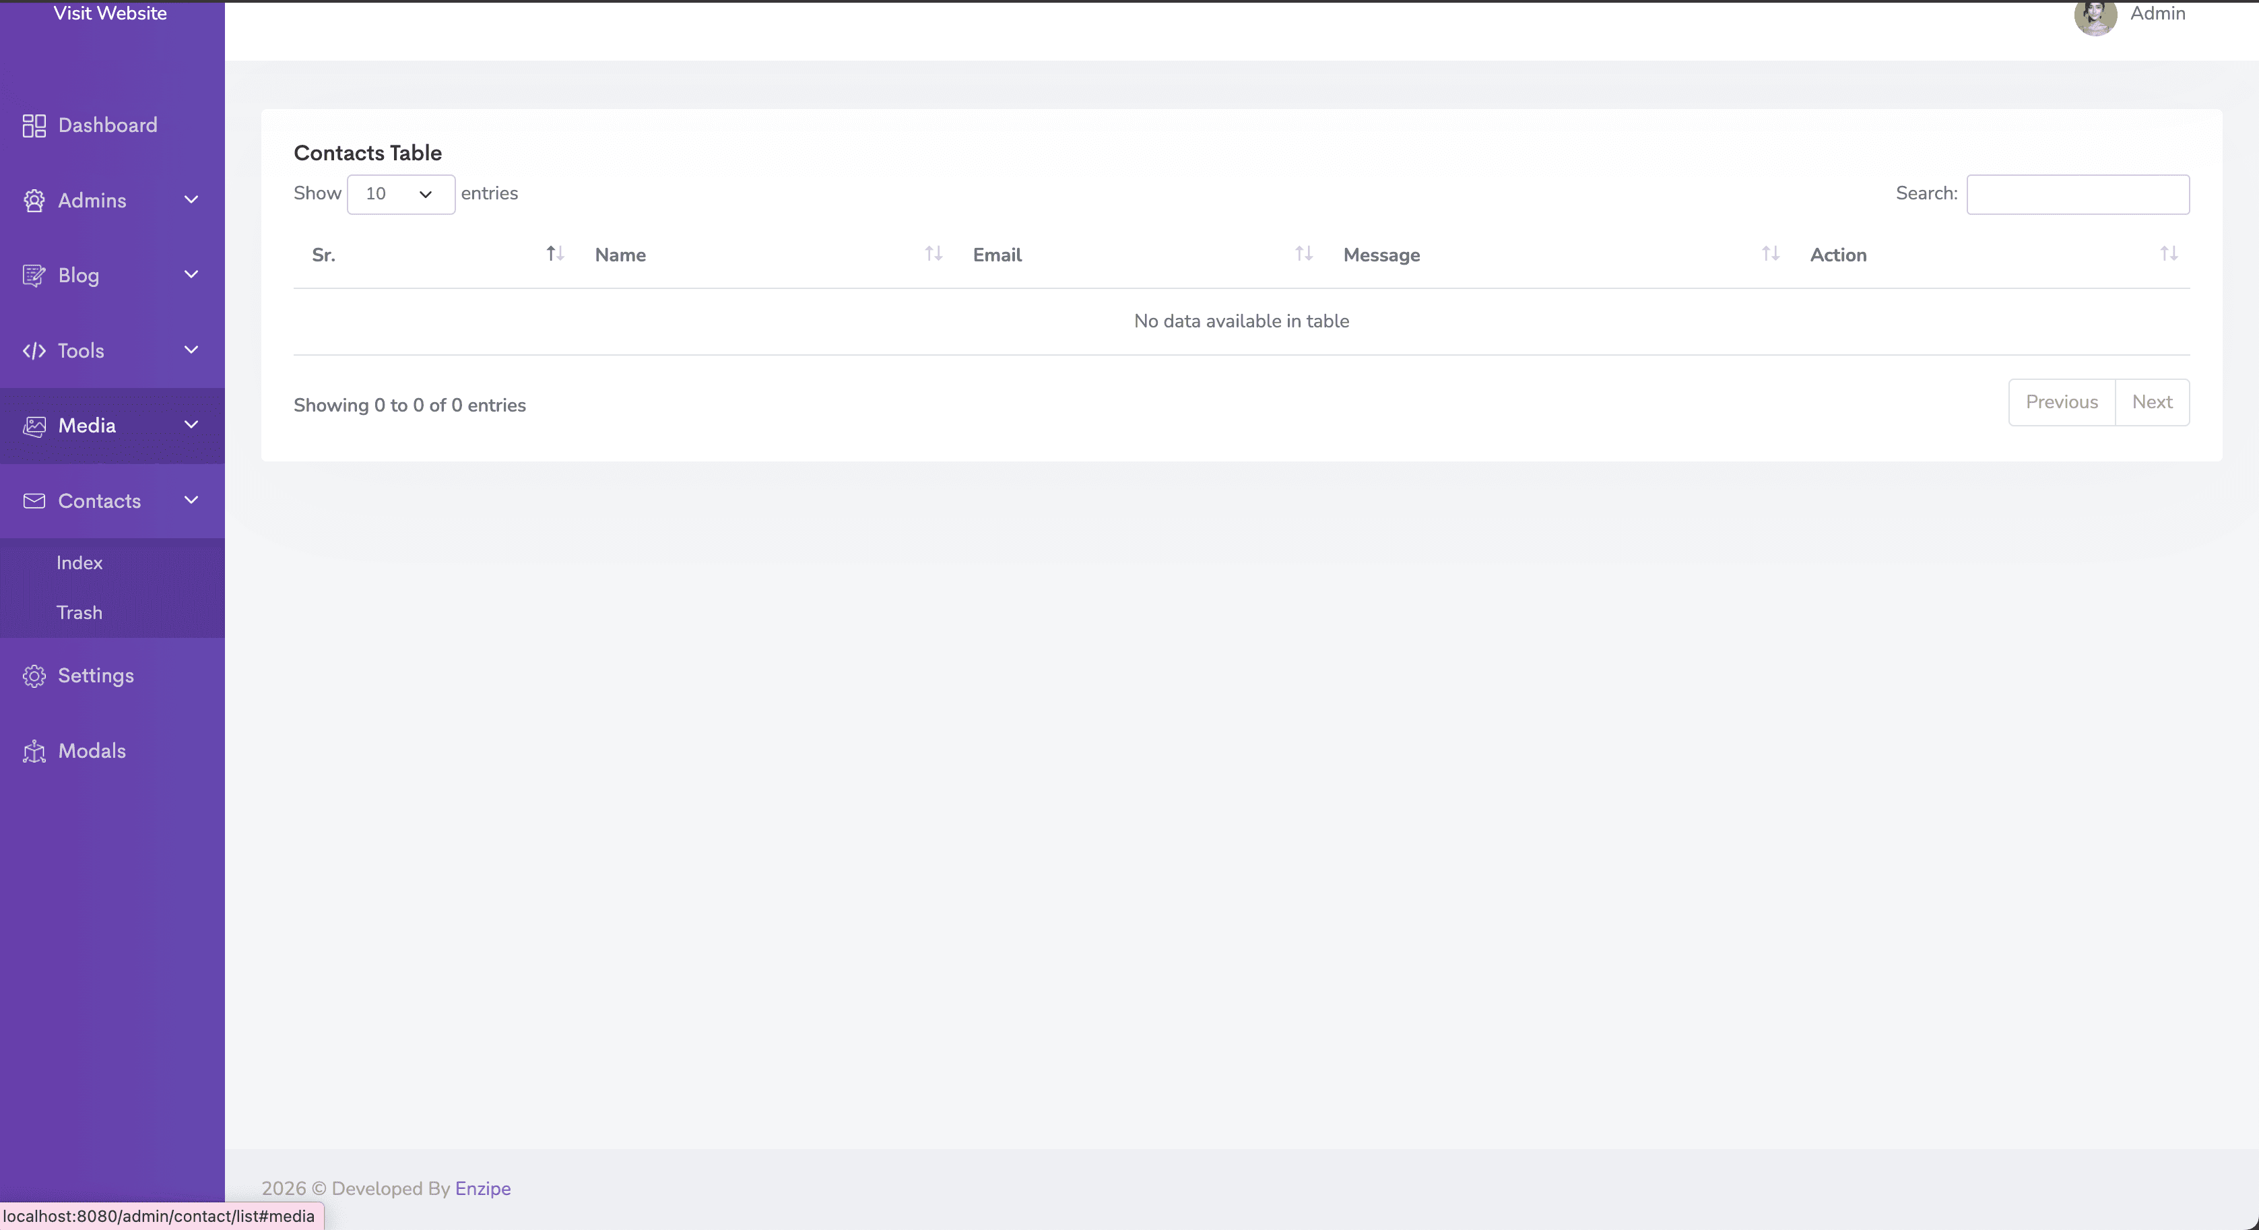Image resolution: width=2259 pixels, height=1230 pixels.
Task: Go to Contacts Index submenu
Action: coord(79,563)
